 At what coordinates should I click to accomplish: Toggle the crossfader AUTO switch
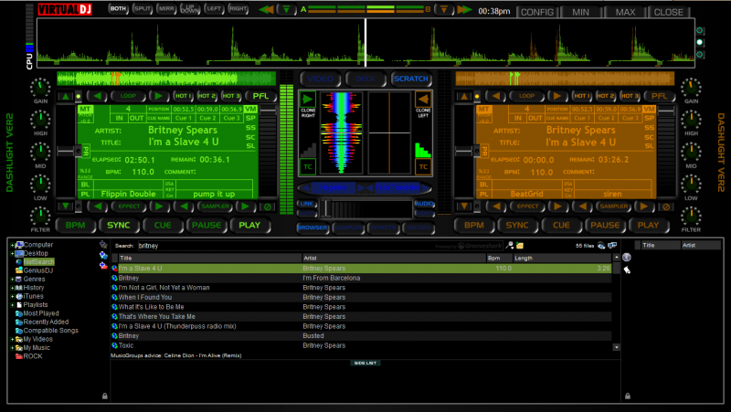coord(307,213)
